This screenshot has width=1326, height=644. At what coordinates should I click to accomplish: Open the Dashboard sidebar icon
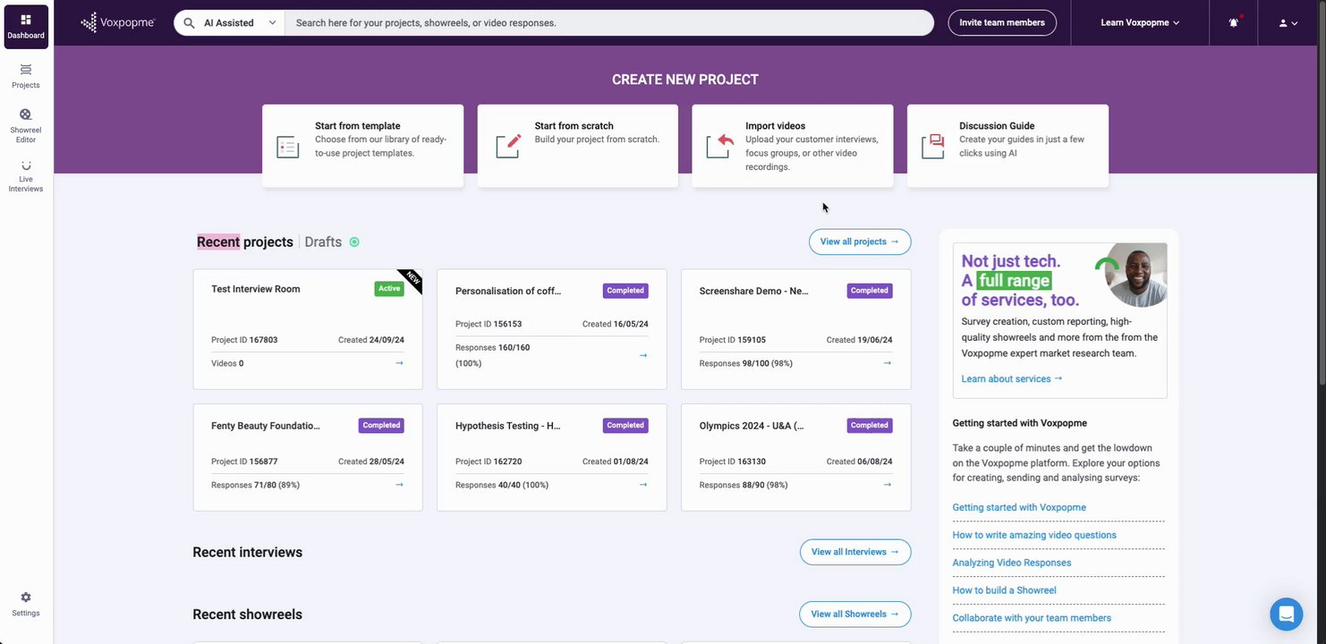(25, 26)
